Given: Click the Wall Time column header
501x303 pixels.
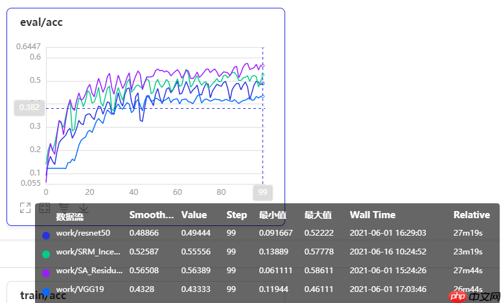Looking at the screenshot, I should tap(372, 215).
